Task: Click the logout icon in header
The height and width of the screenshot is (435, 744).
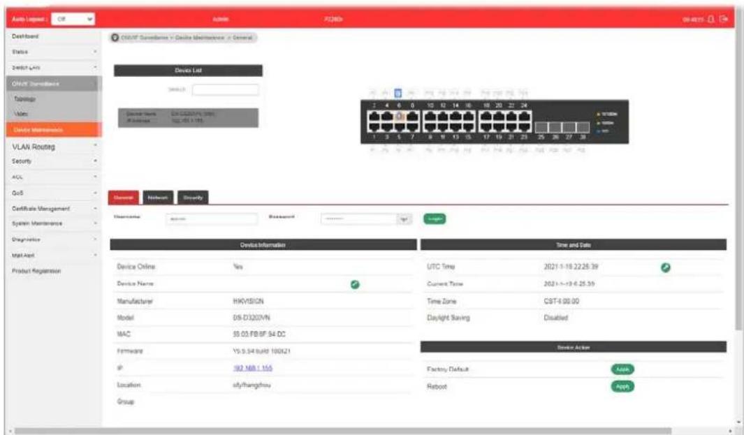Action: tap(724, 19)
